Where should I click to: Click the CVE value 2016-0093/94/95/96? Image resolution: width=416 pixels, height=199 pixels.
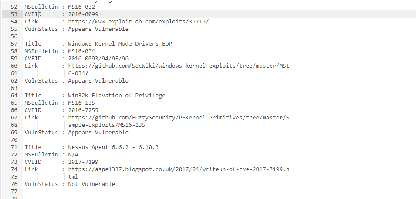98,58
